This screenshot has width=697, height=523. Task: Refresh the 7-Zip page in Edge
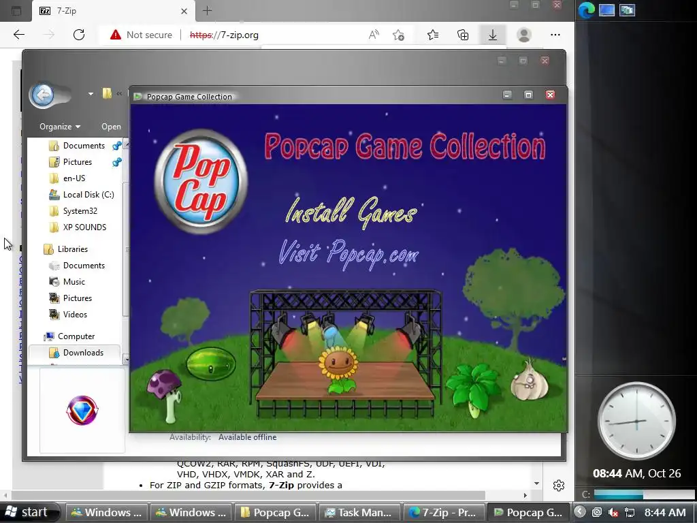(x=79, y=35)
